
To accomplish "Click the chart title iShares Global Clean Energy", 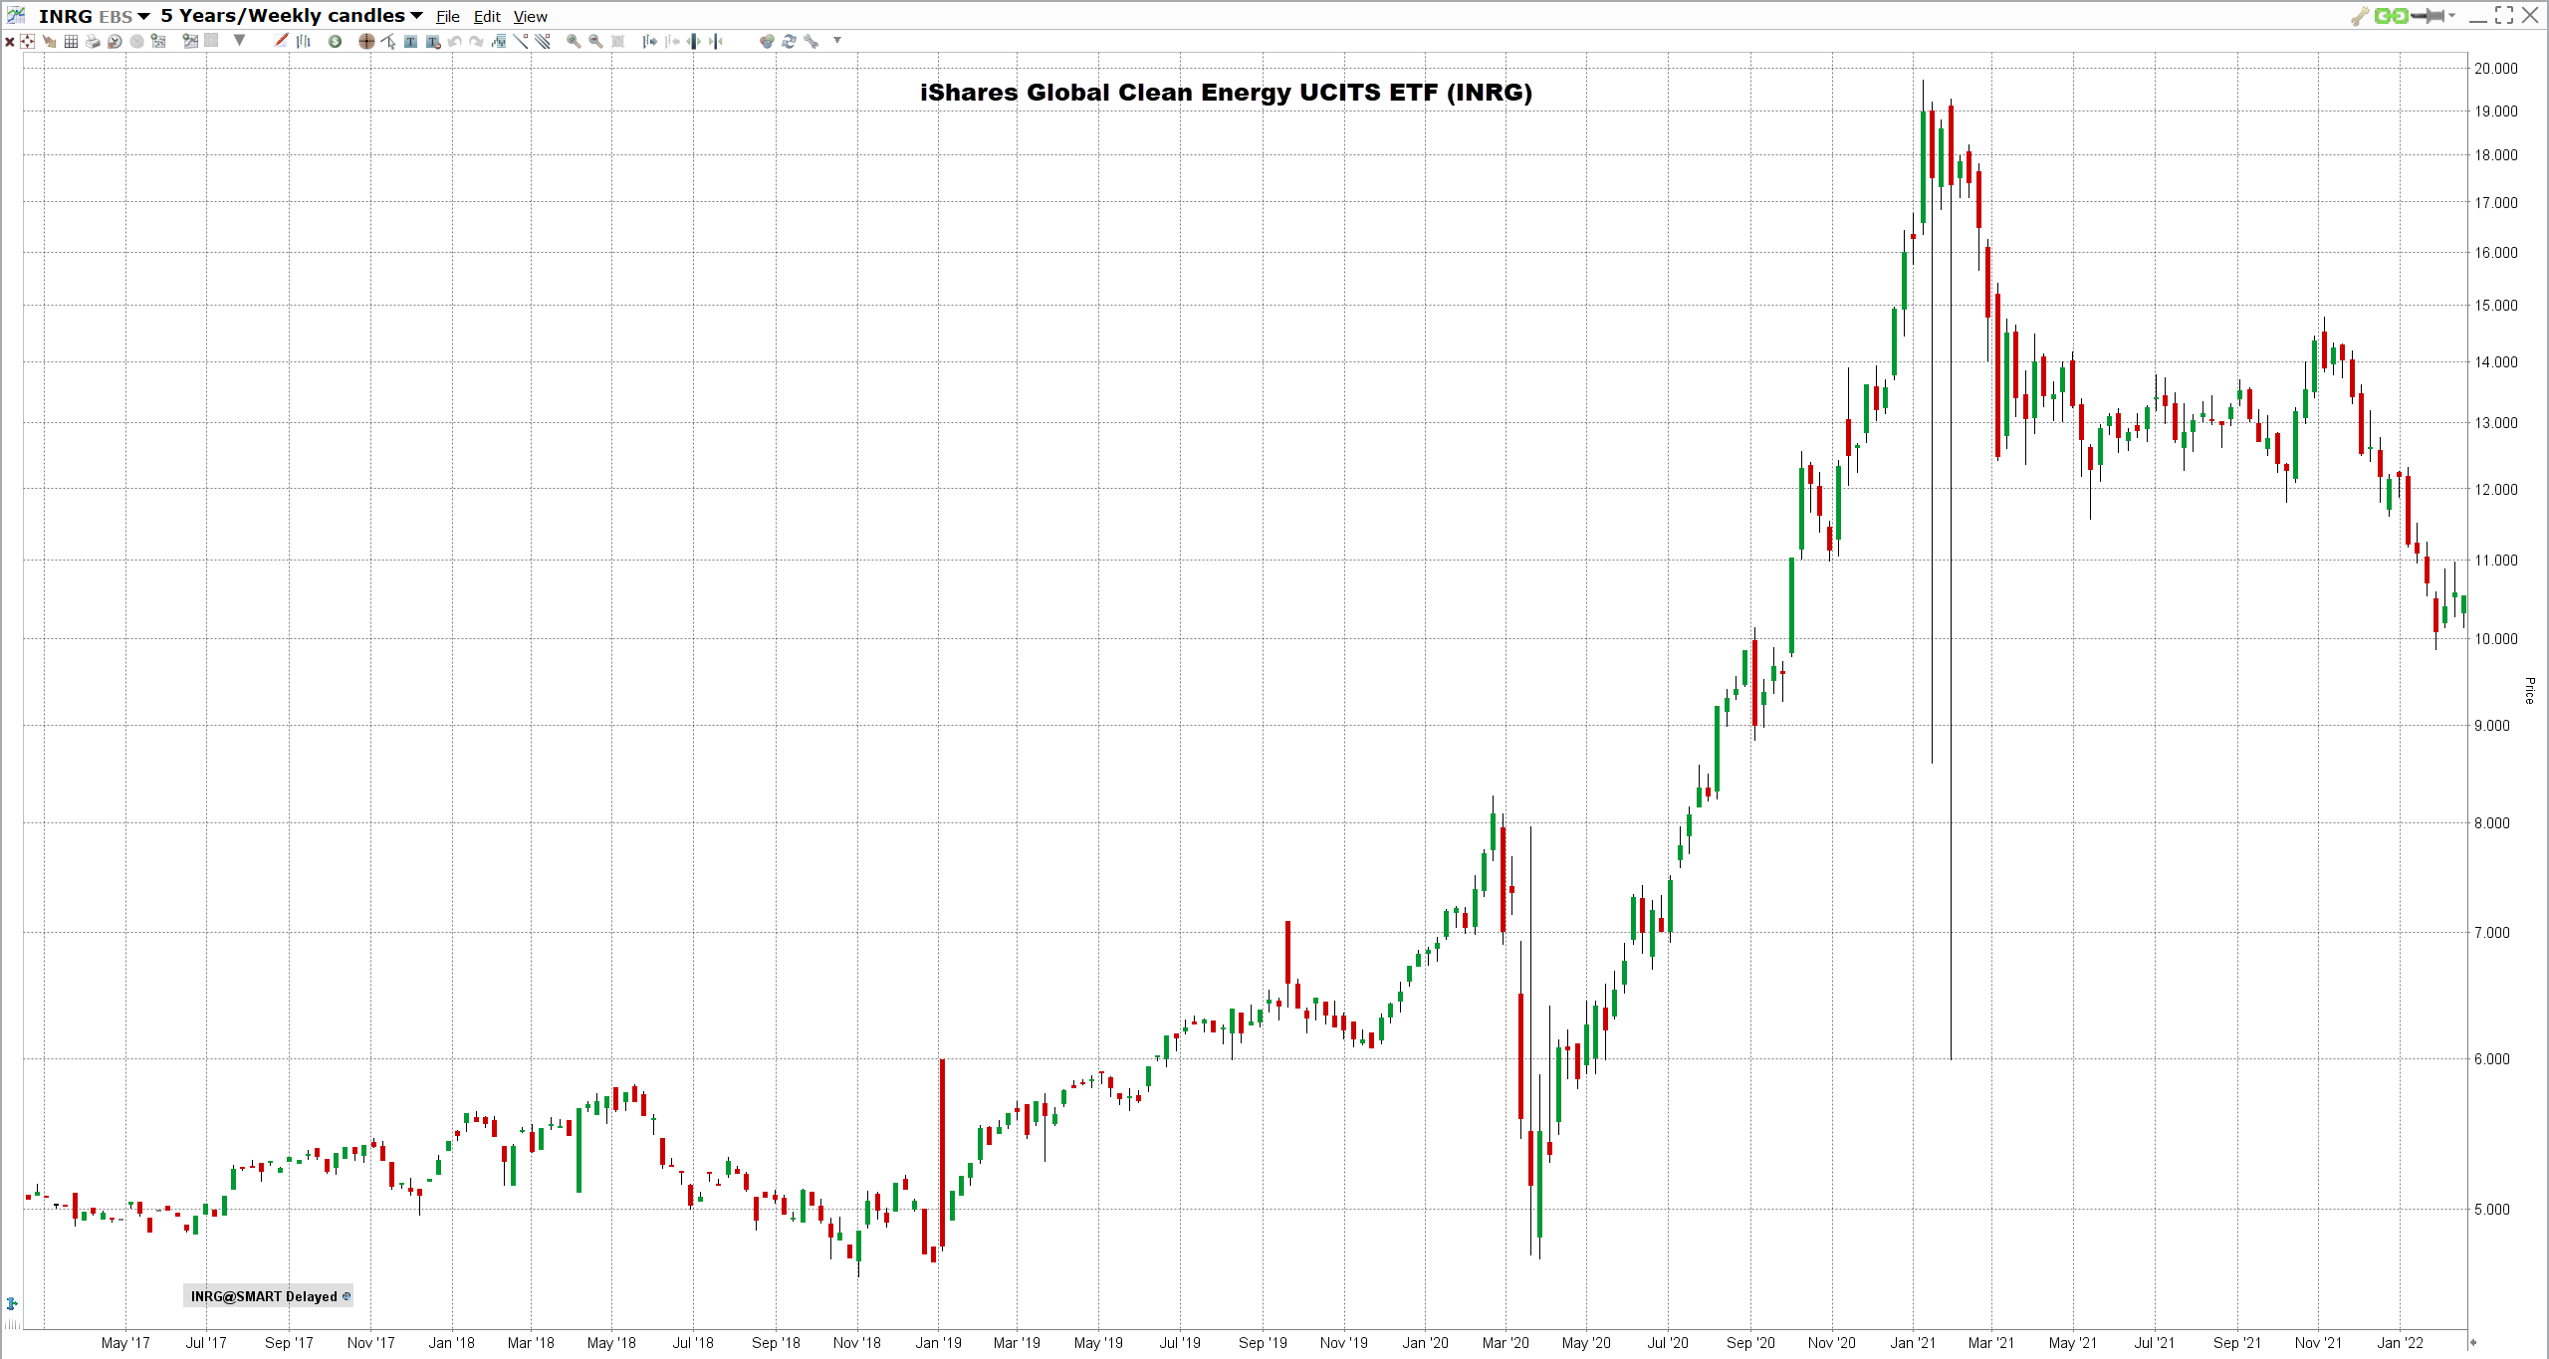I will click(x=1226, y=93).
